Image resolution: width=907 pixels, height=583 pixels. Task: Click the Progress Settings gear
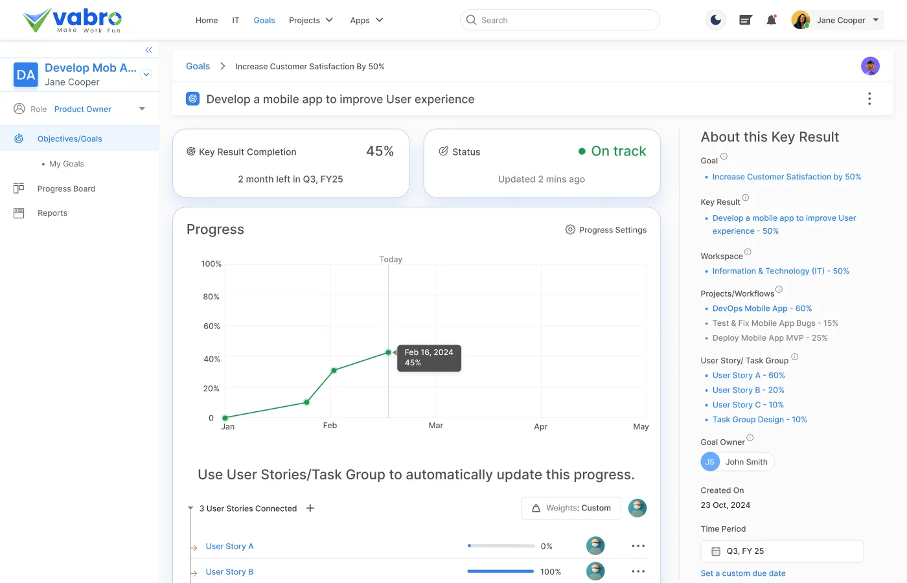pyautogui.click(x=570, y=230)
